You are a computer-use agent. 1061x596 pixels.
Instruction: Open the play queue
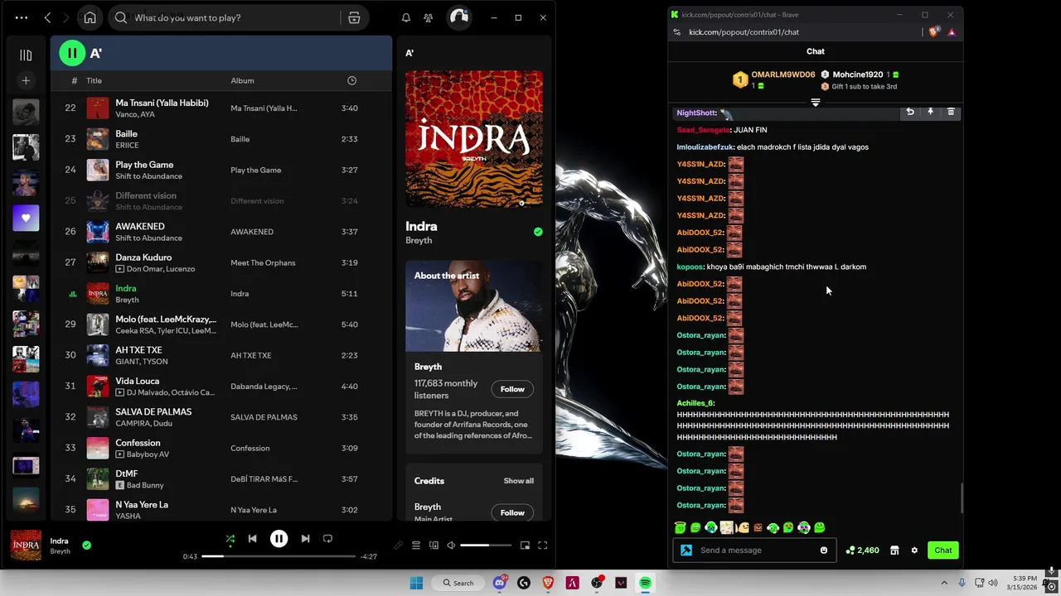coord(416,546)
